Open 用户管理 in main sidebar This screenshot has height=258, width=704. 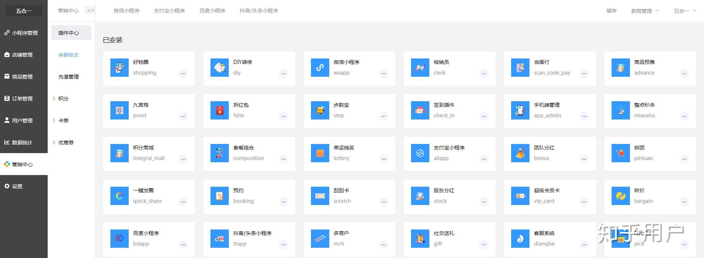pyautogui.click(x=24, y=121)
